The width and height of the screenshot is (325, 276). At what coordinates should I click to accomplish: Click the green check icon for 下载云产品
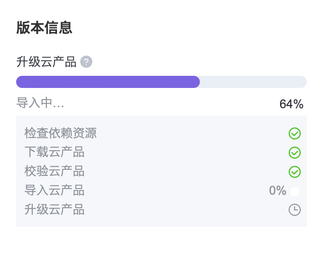(x=295, y=153)
